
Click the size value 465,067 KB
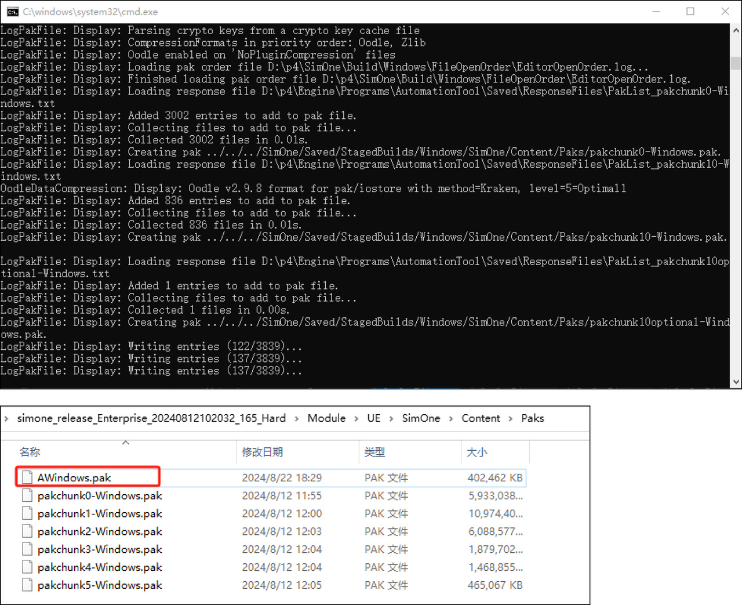495,585
